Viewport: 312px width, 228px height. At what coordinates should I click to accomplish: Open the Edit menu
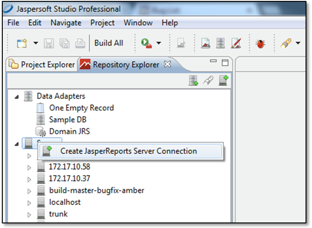(x=35, y=23)
